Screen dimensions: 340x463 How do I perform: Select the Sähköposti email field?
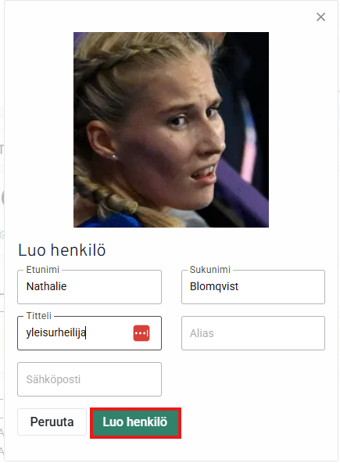tap(89, 379)
